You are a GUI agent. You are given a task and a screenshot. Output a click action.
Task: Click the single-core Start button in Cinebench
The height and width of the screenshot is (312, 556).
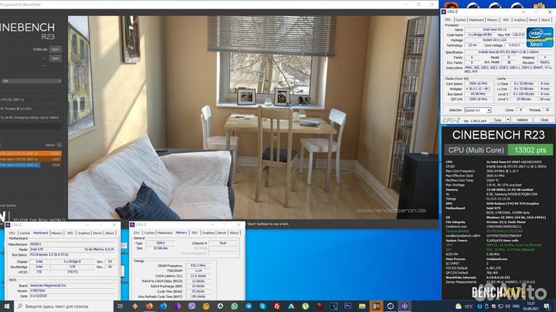(56, 59)
